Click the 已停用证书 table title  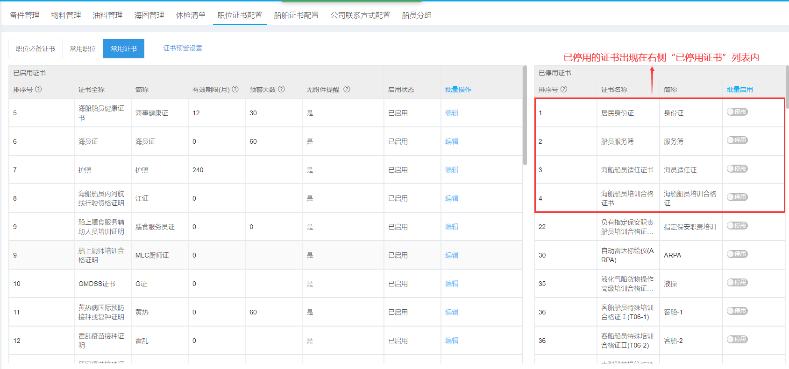[x=555, y=73]
